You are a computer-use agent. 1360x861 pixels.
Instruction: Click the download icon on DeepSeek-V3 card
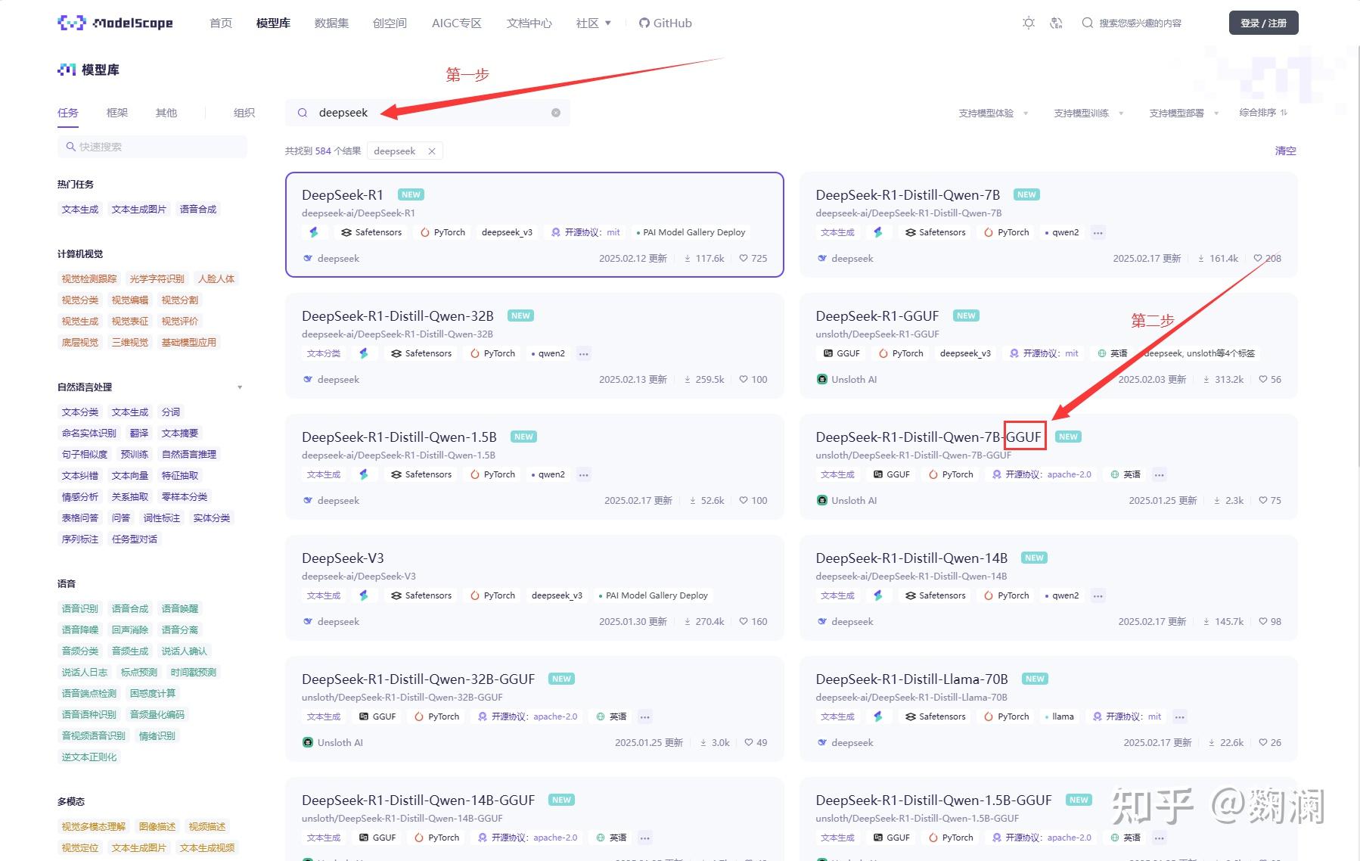(x=688, y=621)
